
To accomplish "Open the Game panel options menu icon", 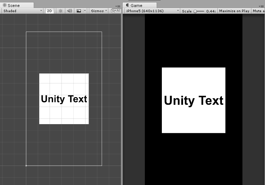I will 261,6.
